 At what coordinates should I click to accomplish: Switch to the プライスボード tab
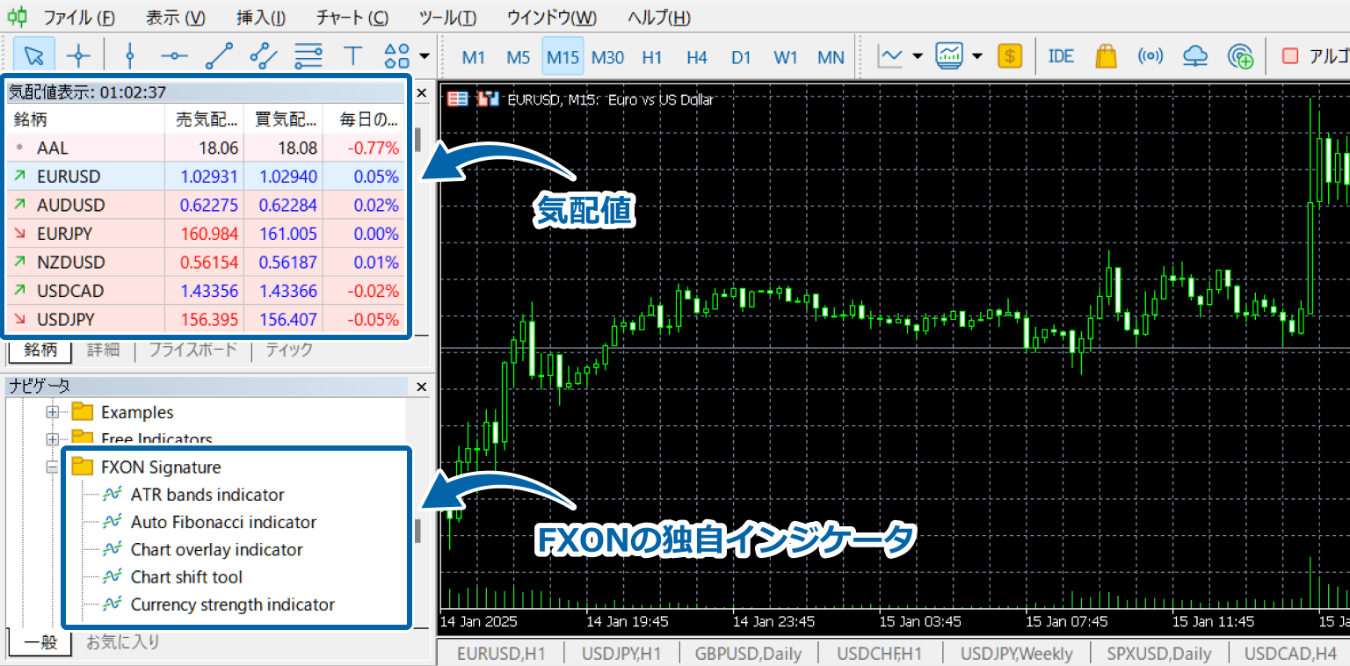[192, 350]
